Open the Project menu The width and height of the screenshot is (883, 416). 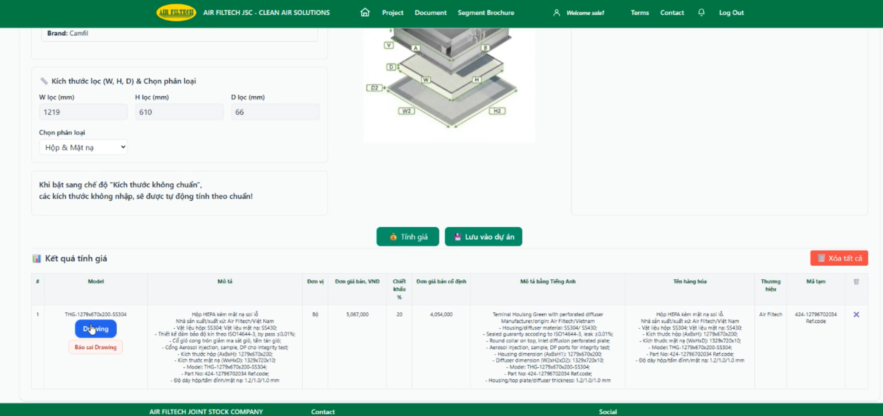(x=393, y=13)
